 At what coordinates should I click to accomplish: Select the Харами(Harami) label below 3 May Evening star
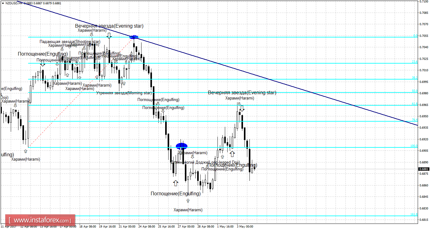[240, 98]
